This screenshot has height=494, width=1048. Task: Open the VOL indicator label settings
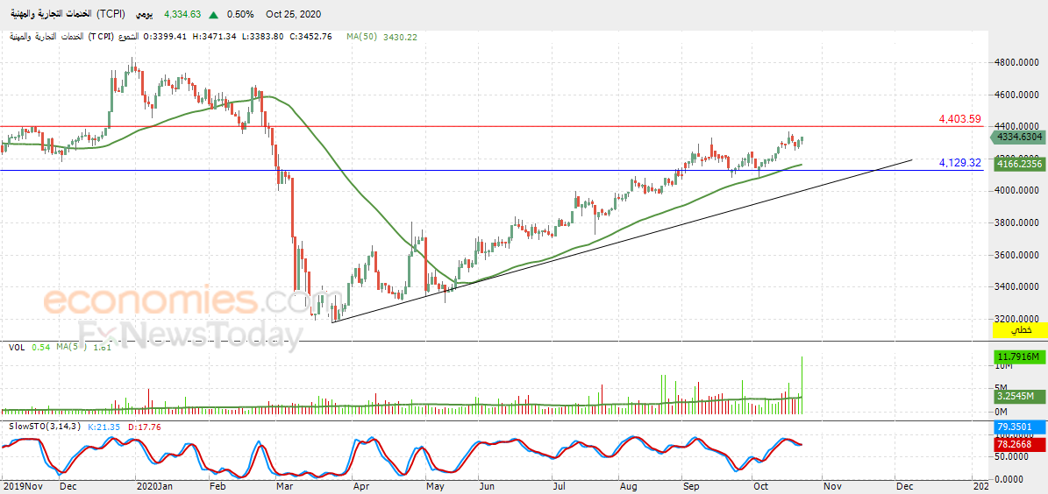[x=16, y=347]
